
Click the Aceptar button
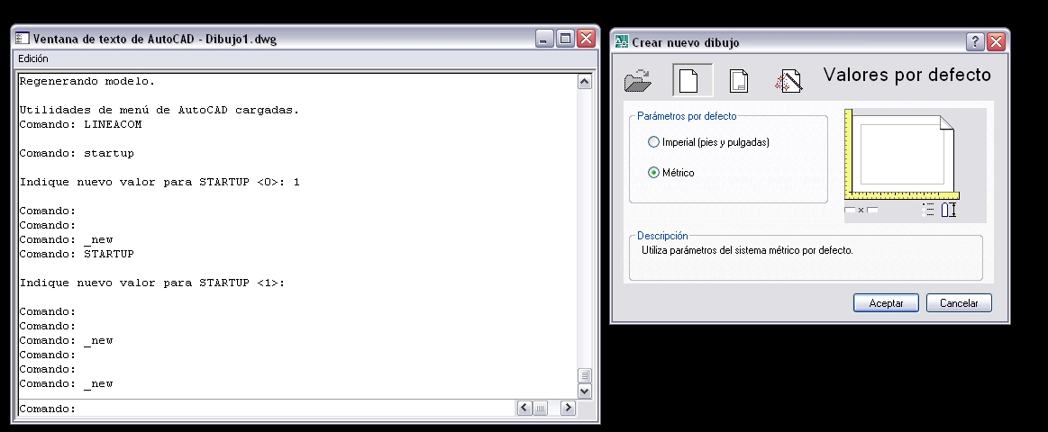[x=887, y=303]
